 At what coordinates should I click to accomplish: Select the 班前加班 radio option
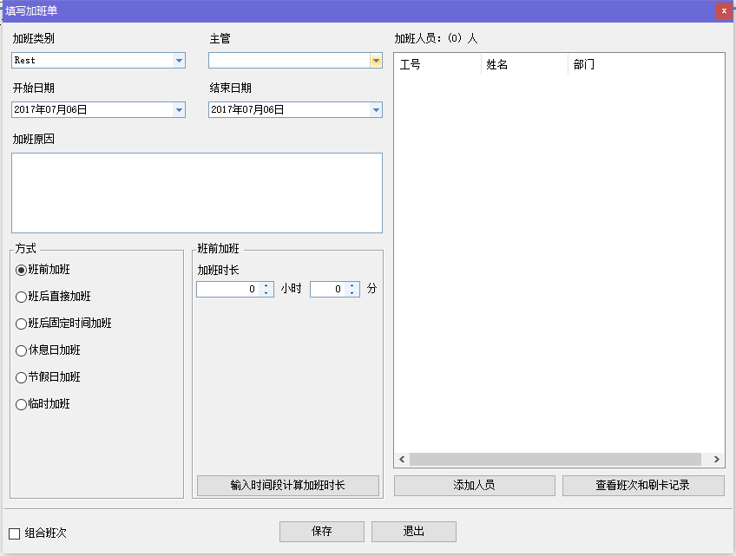[22, 270]
